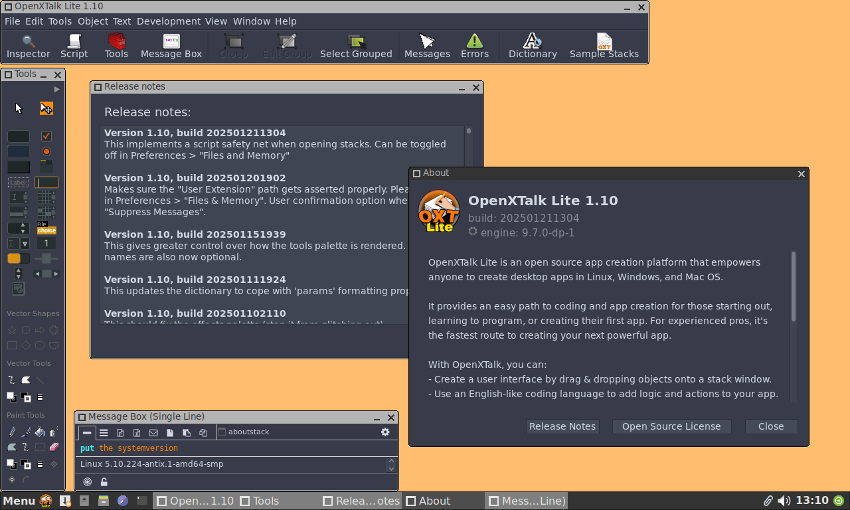Click the Menu button on the taskbar
850x510 pixels.
coord(19,501)
